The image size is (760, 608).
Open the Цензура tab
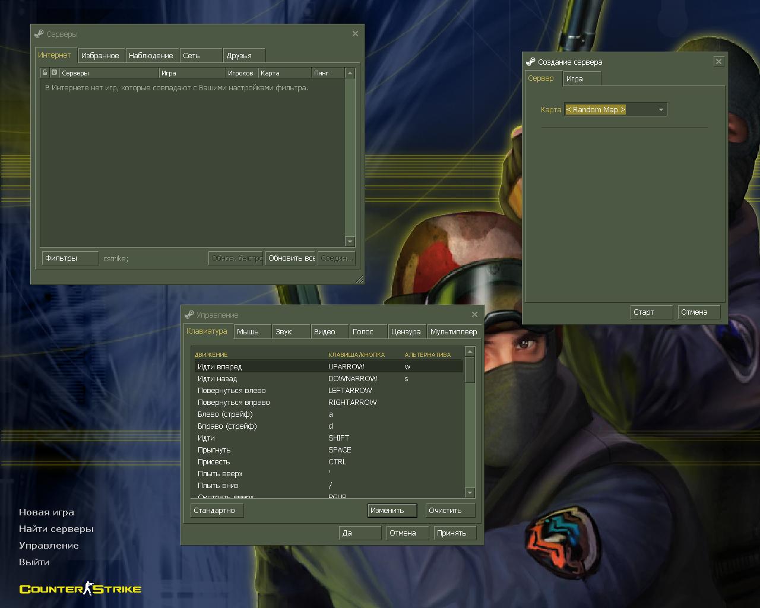pyautogui.click(x=407, y=331)
